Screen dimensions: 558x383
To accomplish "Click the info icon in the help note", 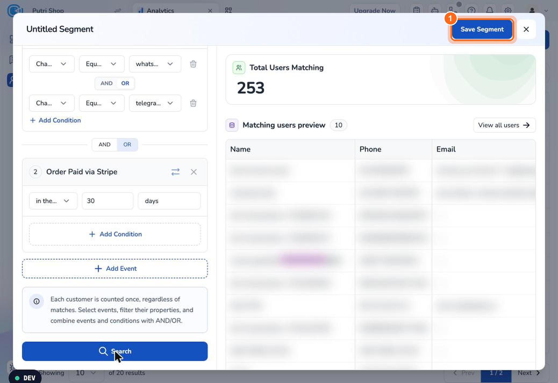I will click(x=37, y=301).
